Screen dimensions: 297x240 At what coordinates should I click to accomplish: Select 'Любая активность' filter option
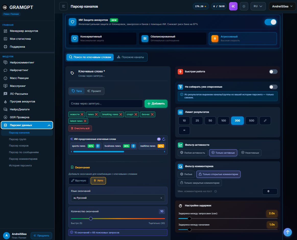click(x=193, y=153)
